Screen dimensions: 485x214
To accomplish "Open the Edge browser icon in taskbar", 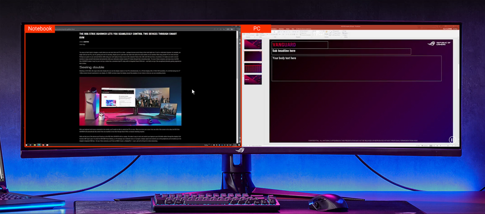I will click(40, 145).
